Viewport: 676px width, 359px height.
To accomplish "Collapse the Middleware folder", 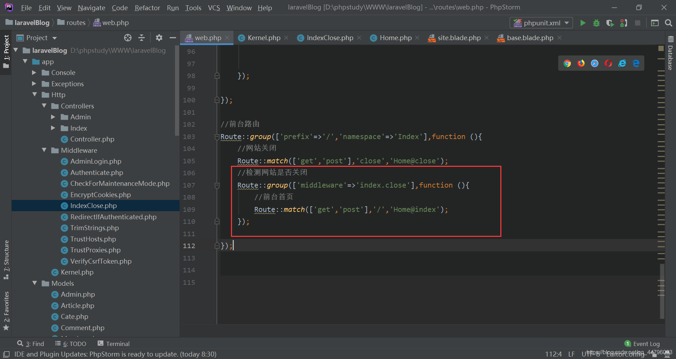I will [44, 150].
